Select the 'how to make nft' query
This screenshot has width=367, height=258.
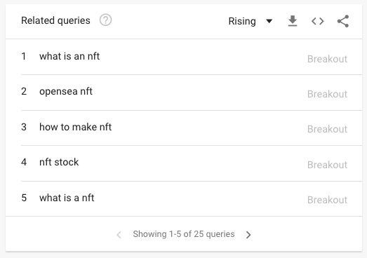pos(75,127)
